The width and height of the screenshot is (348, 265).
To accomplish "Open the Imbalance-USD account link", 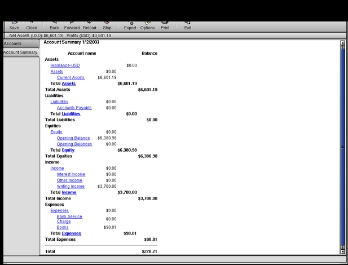I will pos(65,65).
